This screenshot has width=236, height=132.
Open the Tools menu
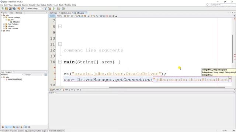(61, 5)
